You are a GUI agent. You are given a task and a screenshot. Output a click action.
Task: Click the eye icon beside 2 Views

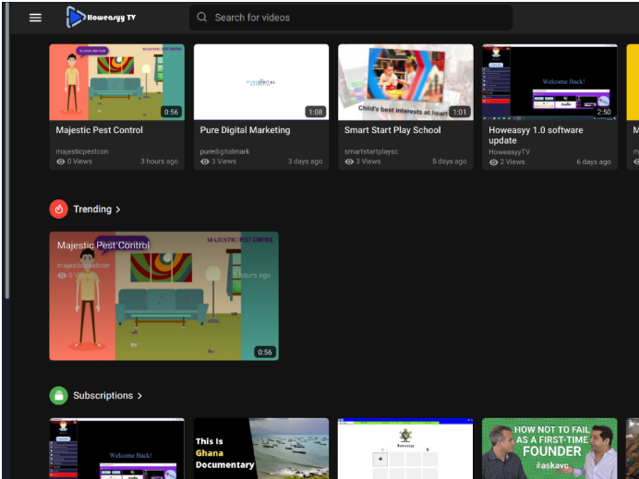click(x=493, y=162)
